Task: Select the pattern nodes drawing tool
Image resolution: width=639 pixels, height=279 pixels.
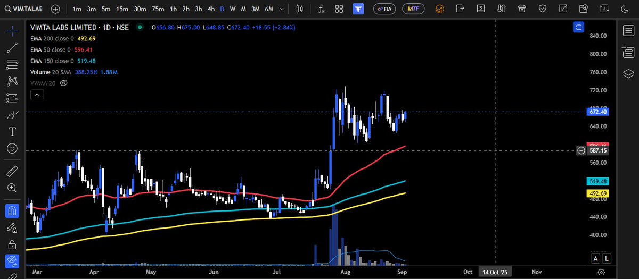Action: 12,81
